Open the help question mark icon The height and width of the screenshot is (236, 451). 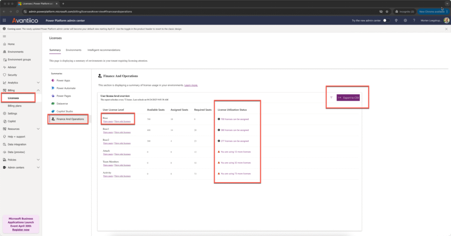click(x=414, y=20)
